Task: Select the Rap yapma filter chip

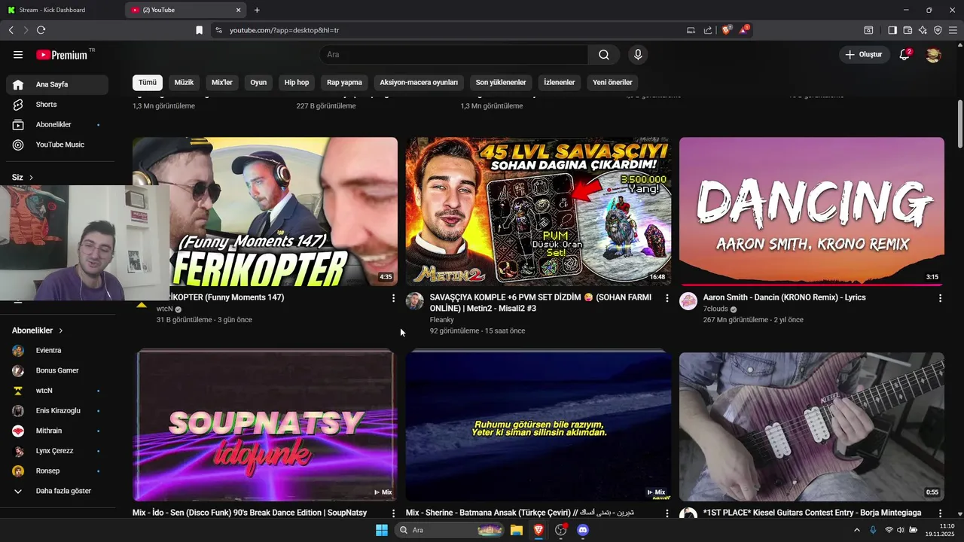Action: (x=344, y=82)
